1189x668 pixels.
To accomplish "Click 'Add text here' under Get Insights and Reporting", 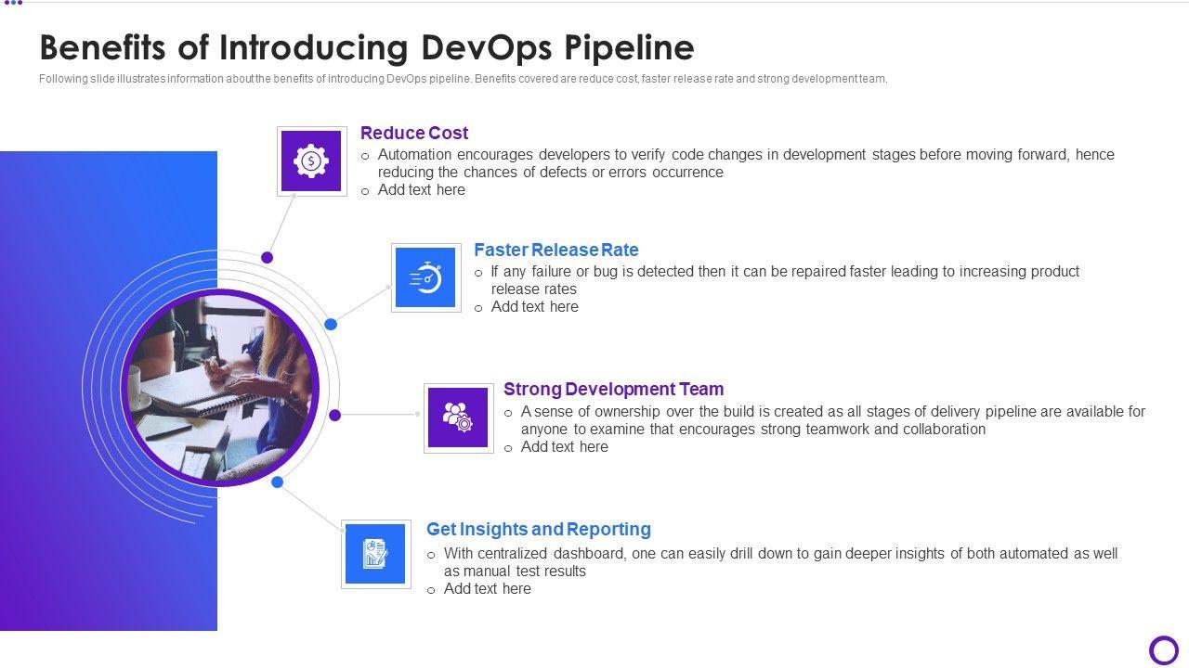I will pyautogui.click(x=487, y=588).
